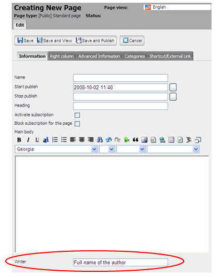Apply bold formatting in Main body editor
216x278 pixels.
pos(19,140)
